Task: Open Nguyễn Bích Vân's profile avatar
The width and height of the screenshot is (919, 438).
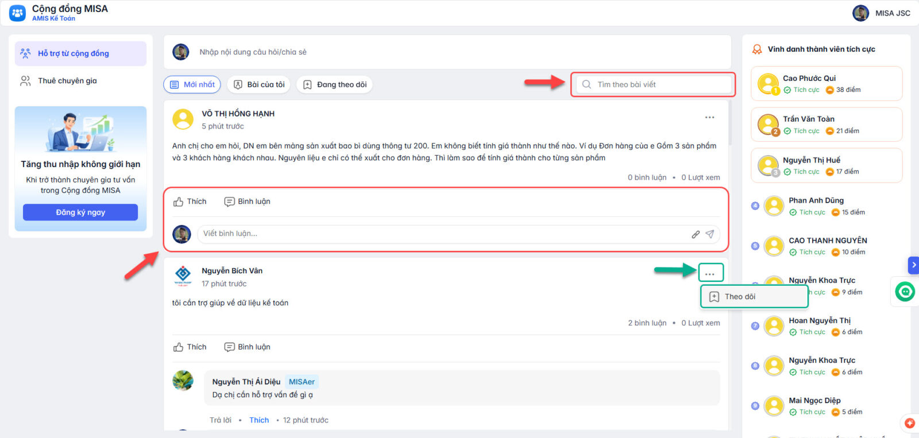Action: click(183, 276)
